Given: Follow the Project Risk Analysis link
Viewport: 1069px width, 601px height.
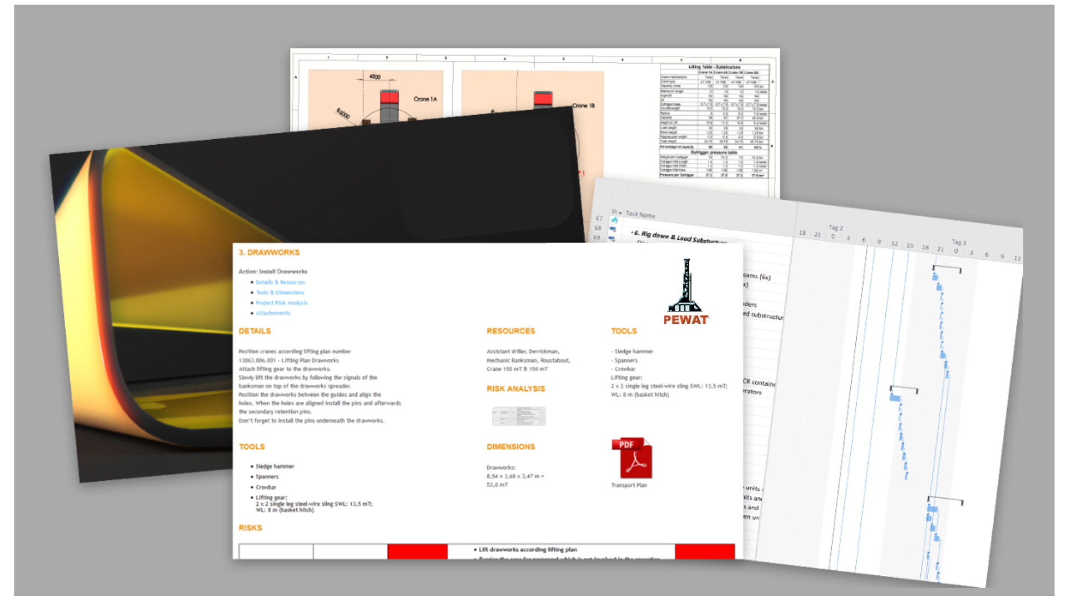Looking at the screenshot, I should click(281, 303).
